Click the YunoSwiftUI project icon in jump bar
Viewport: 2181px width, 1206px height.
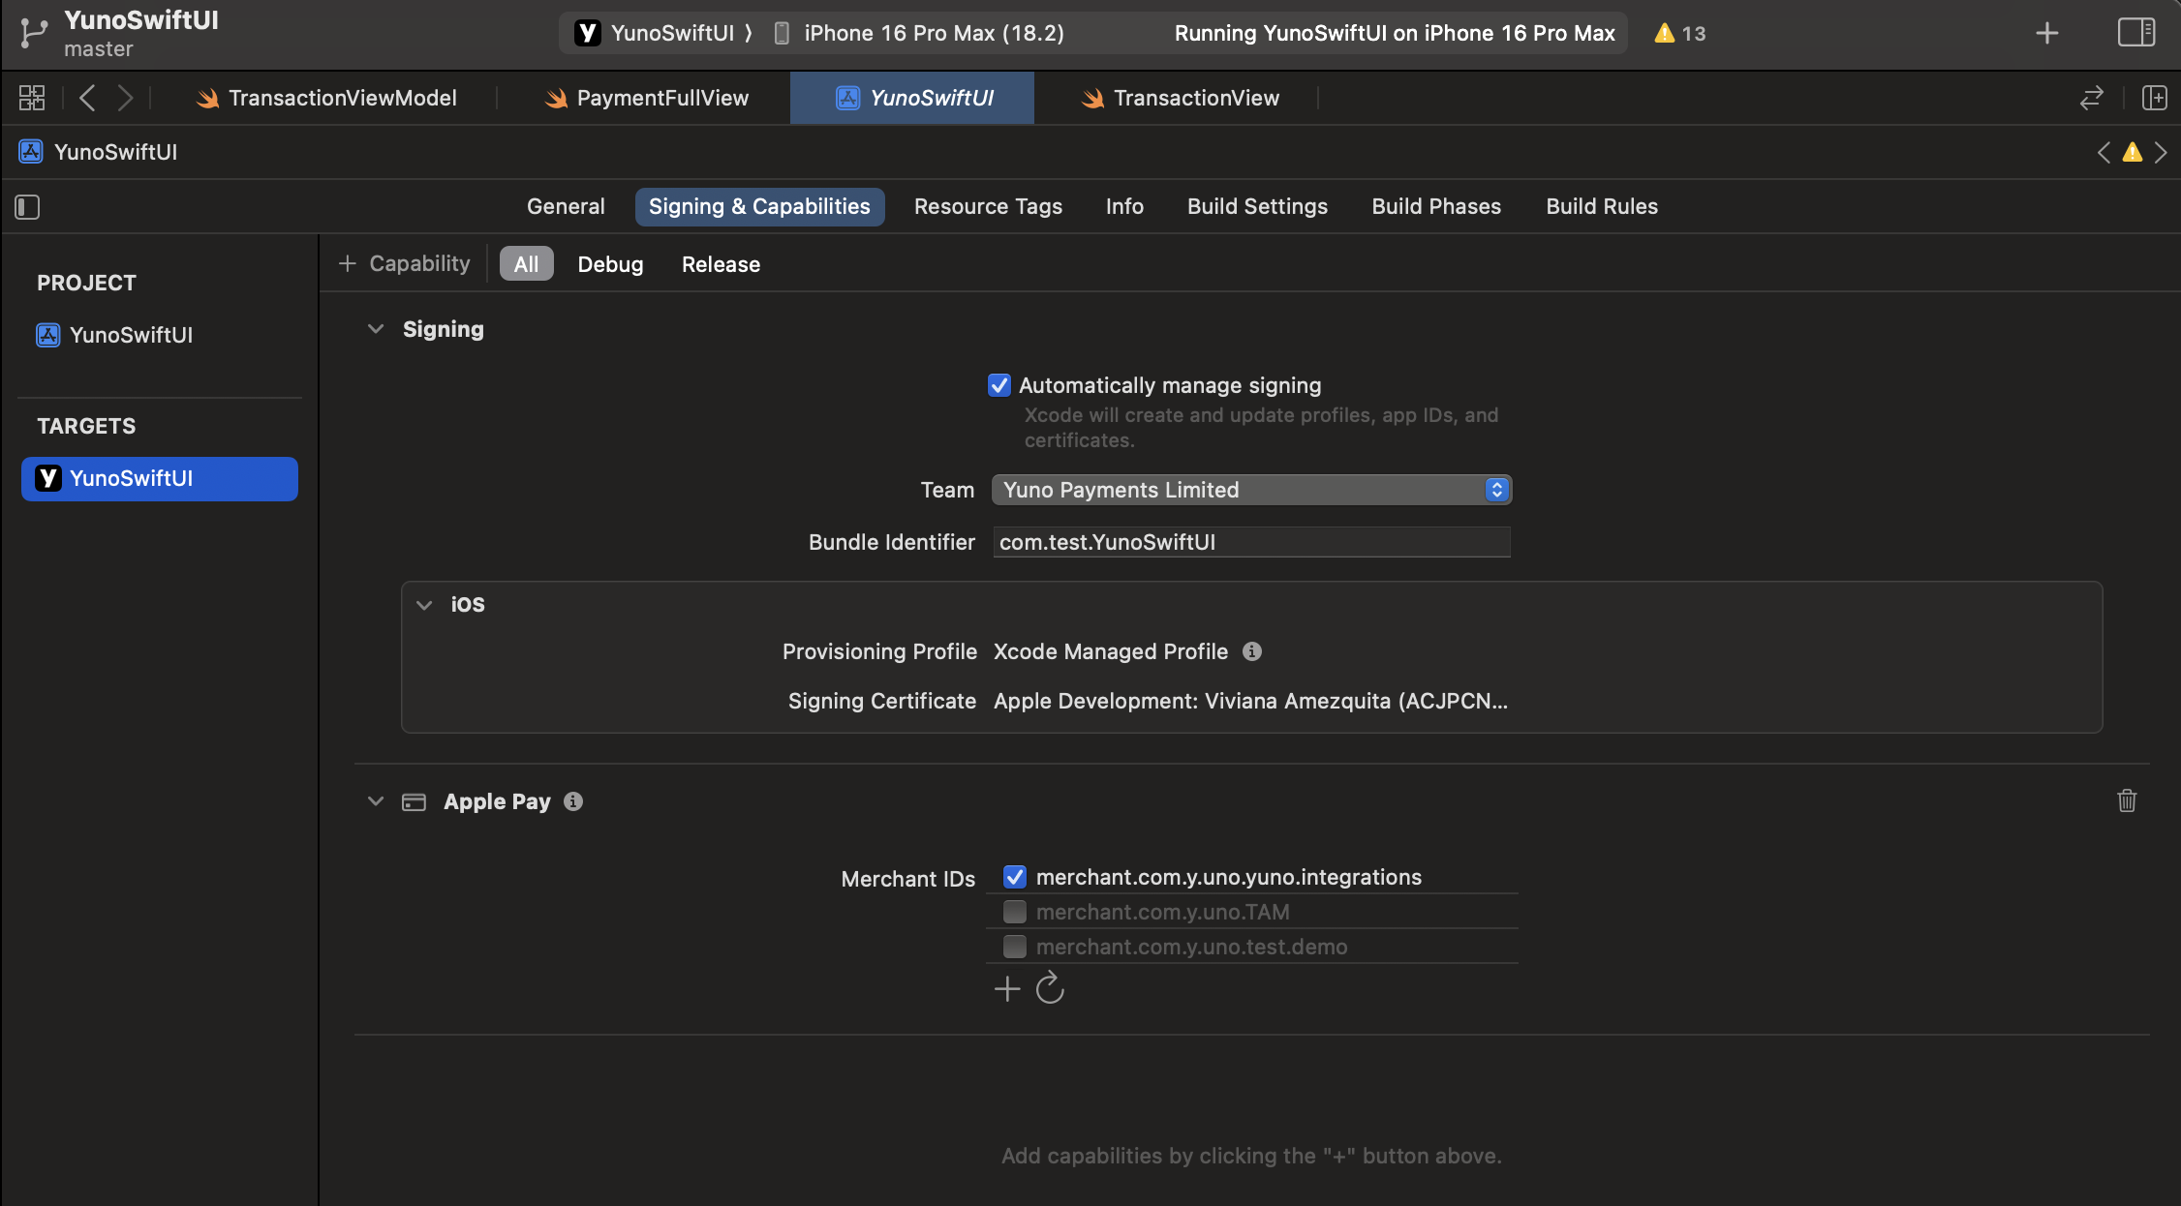tap(31, 152)
